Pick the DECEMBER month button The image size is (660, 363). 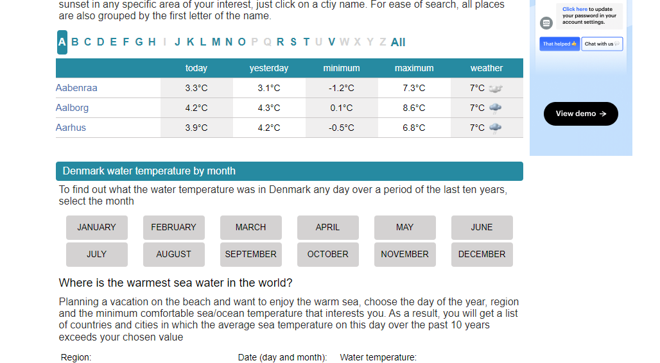click(x=482, y=255)
